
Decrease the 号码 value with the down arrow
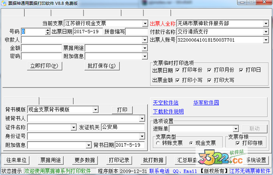click(x=48, y=33)
